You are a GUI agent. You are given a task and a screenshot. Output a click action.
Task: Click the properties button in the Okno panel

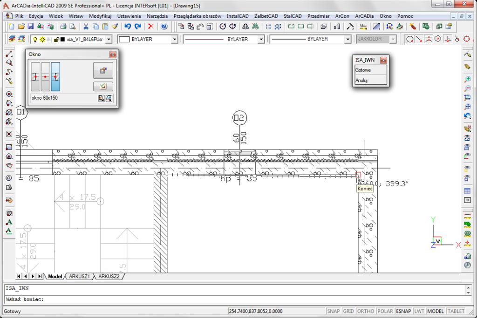103,70
